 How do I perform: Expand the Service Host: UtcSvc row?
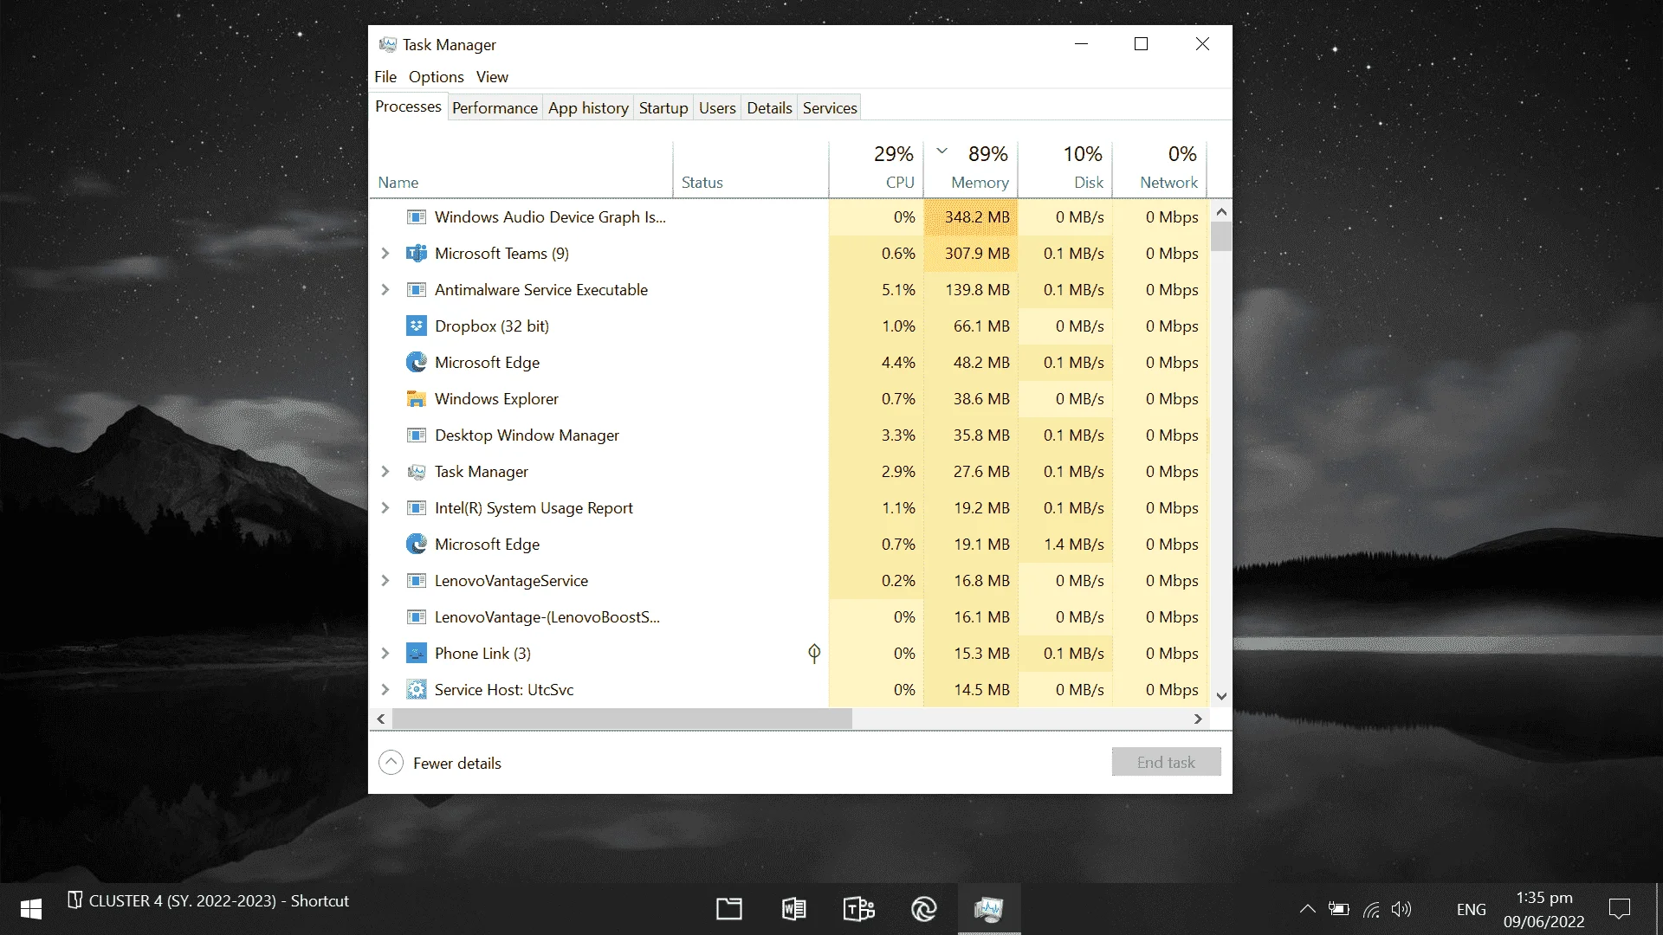point(385,690)
